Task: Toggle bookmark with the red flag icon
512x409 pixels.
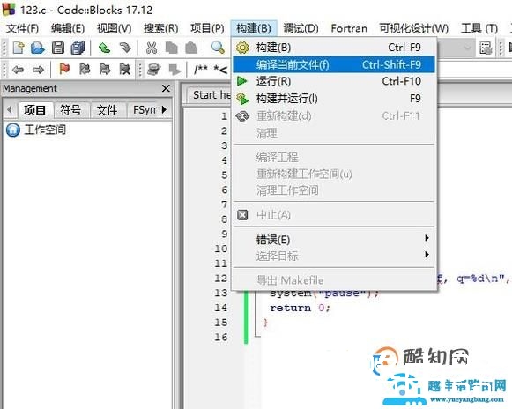Action: point(64,69)
